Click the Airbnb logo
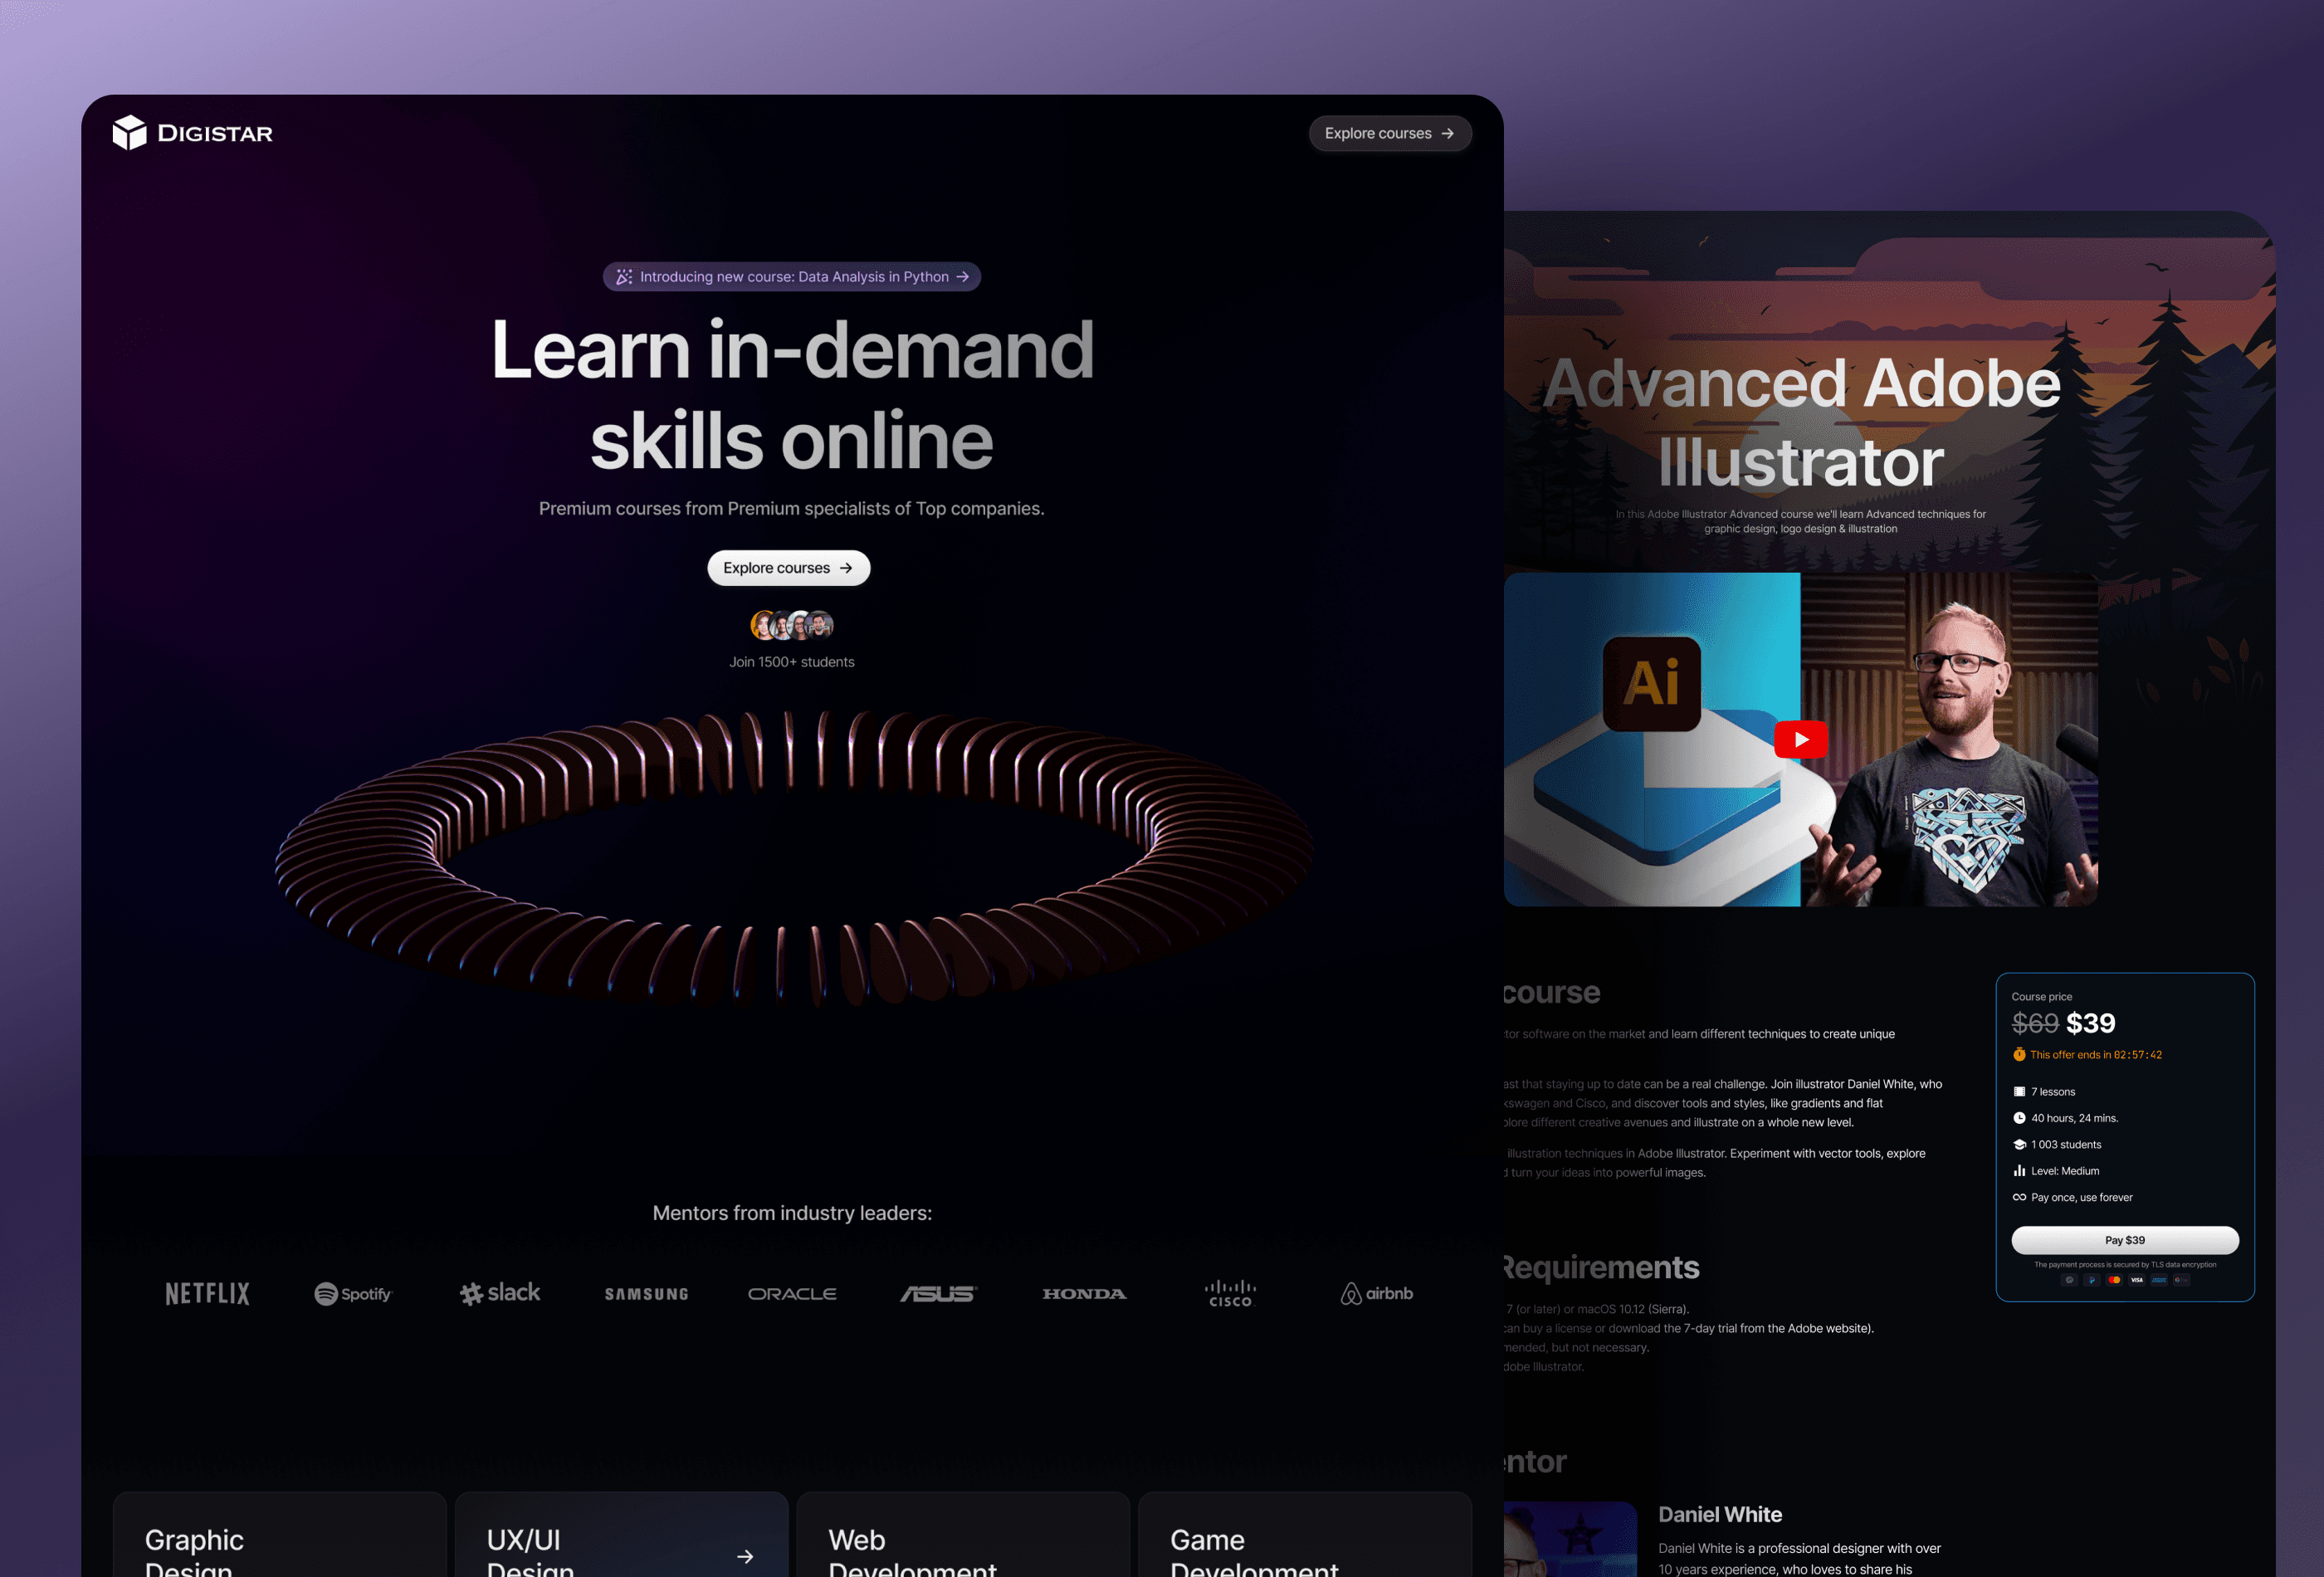Screen dimensions: 2324x1577 [x=1377, y=1294]
